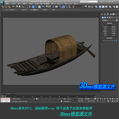The height and width of the screenshot is (119, 119).
Task: Select the Shapes create category
Action: click(105, 18)
